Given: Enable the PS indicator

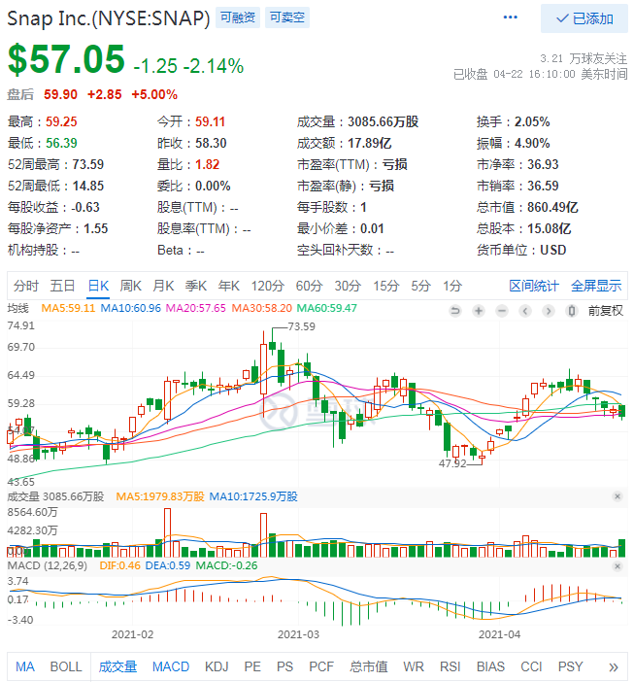Looking at the screenshot, I should (x=284, y=666).
